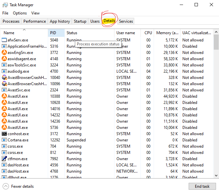Click the End task button

point(202,186)
